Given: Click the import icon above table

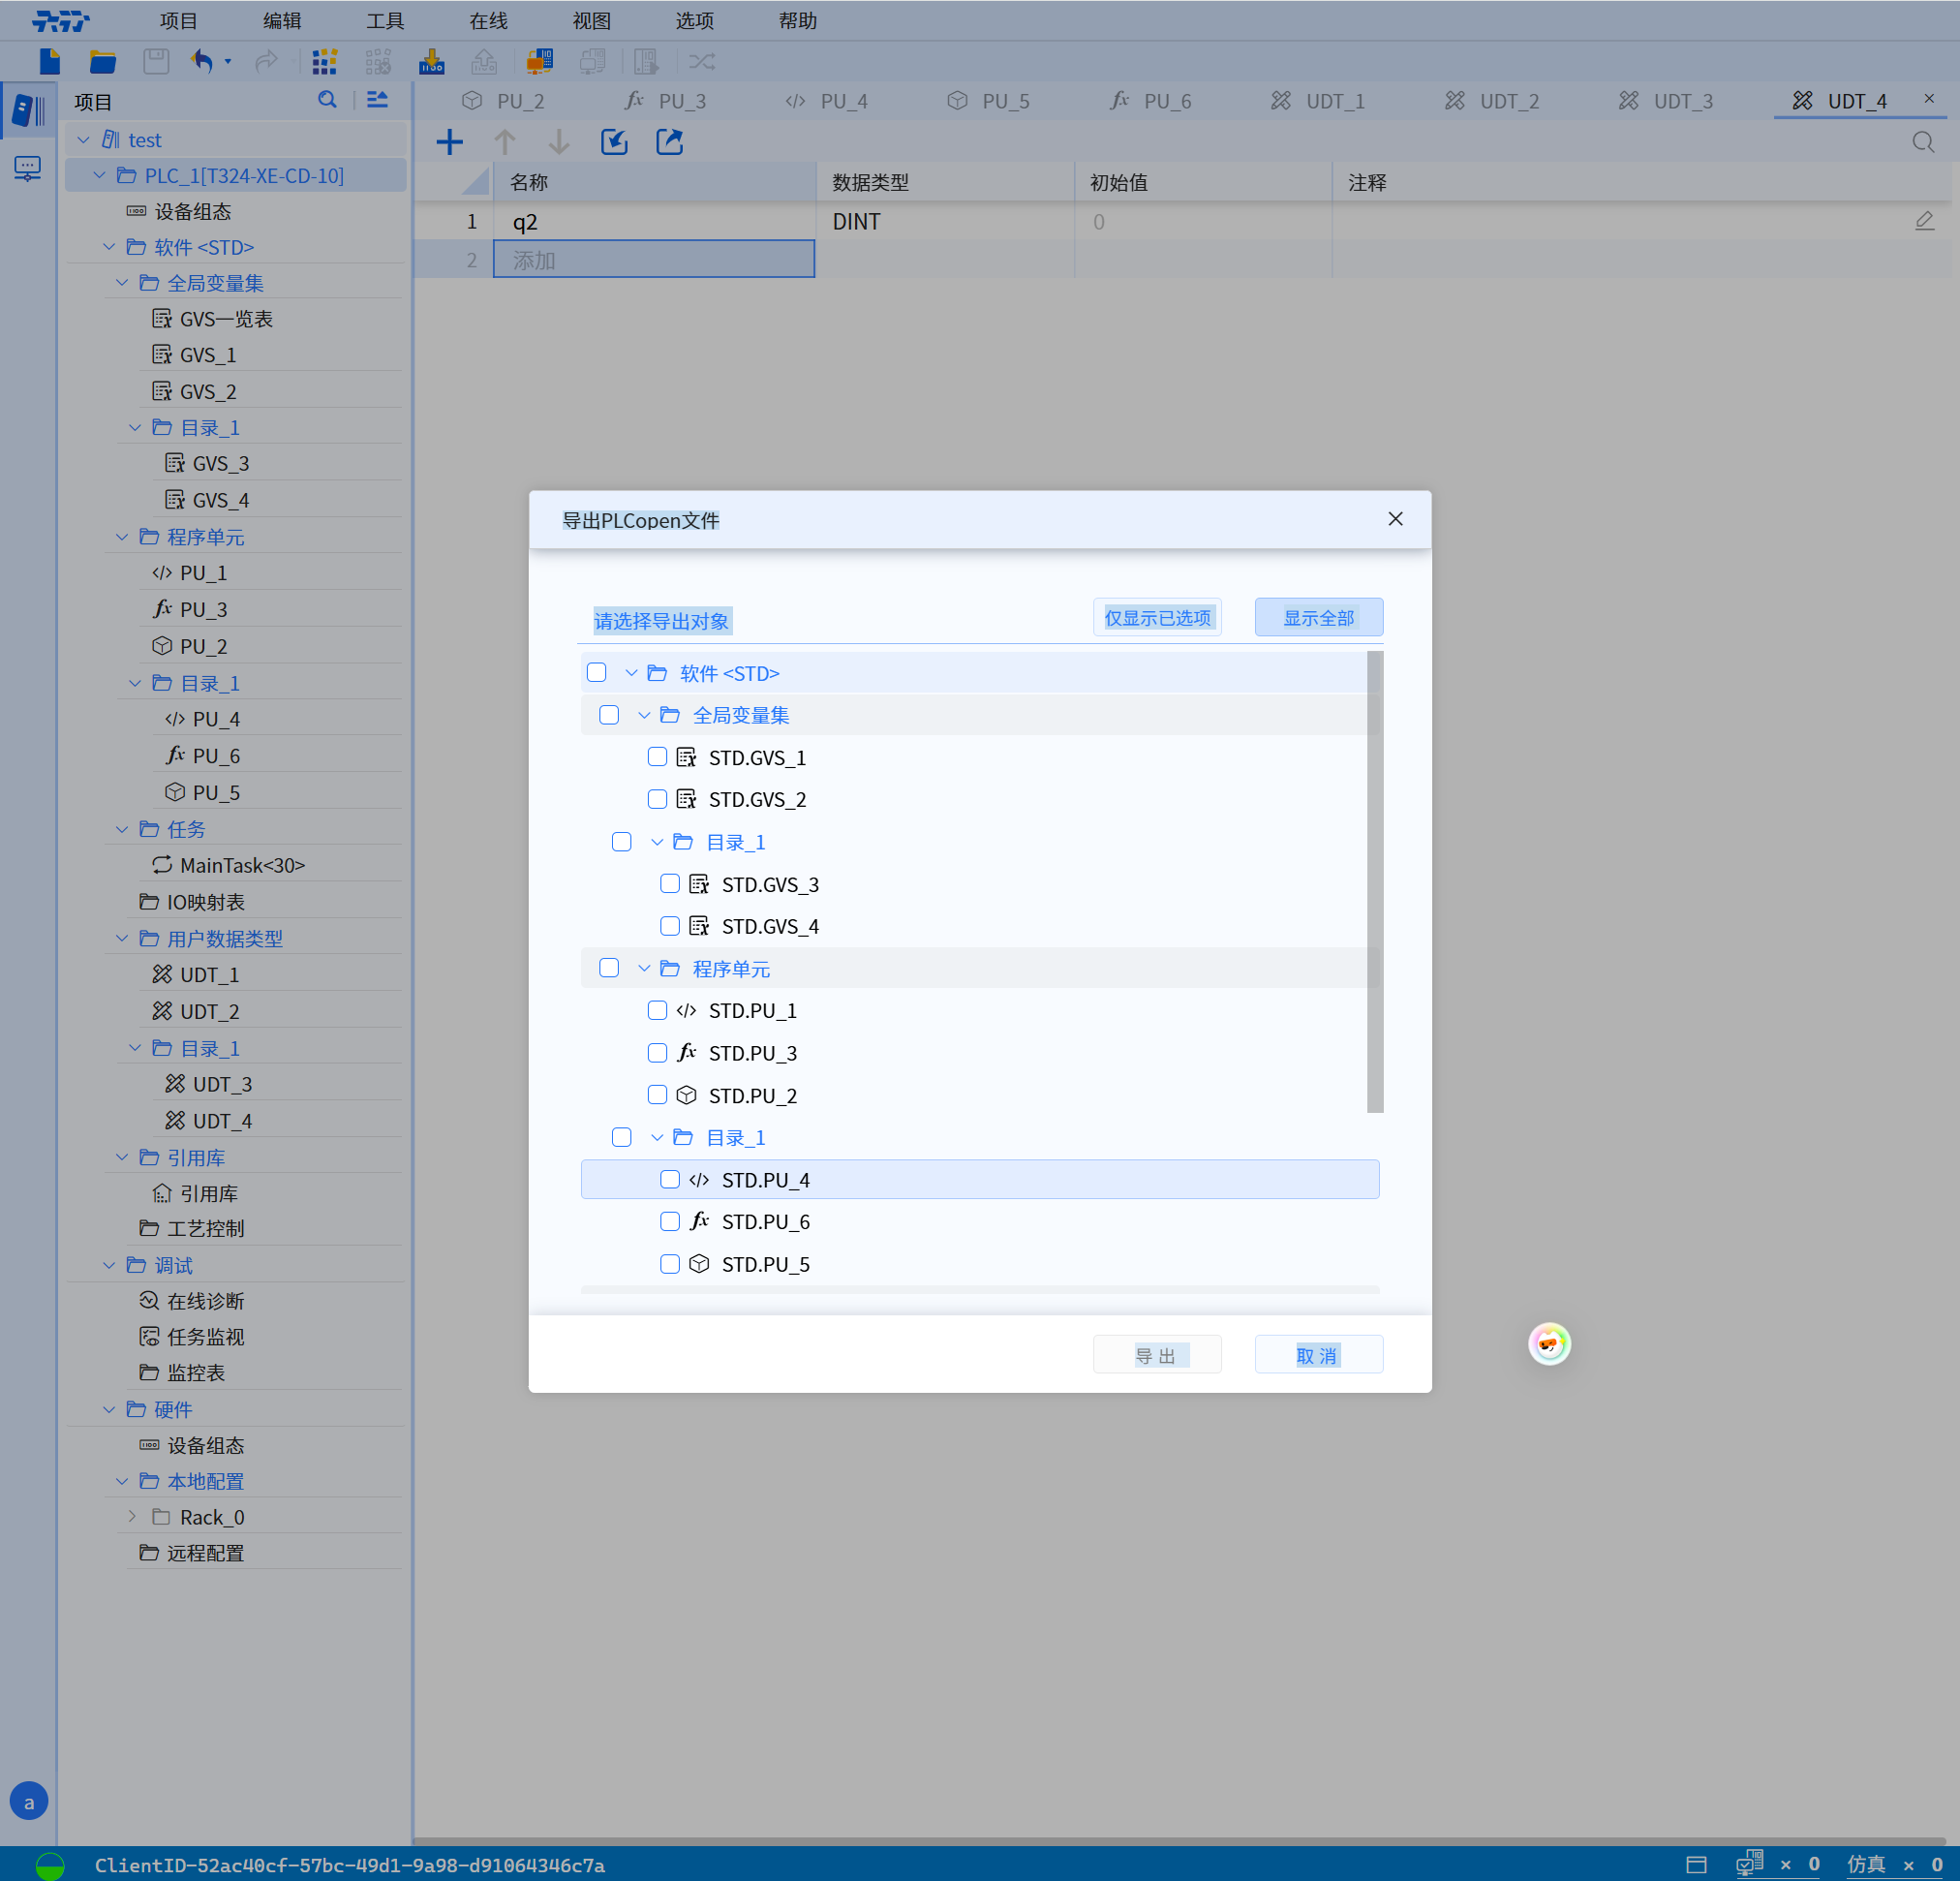Looking at the screenshot, I should click(x=614, y=142).
